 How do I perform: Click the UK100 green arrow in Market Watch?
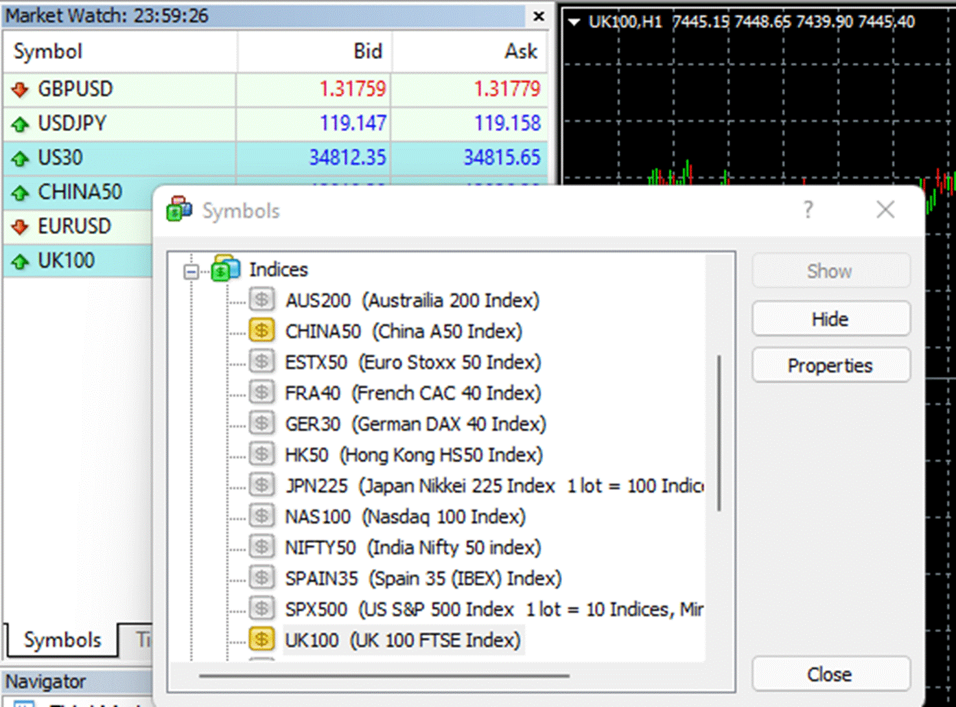pos(20,261)
